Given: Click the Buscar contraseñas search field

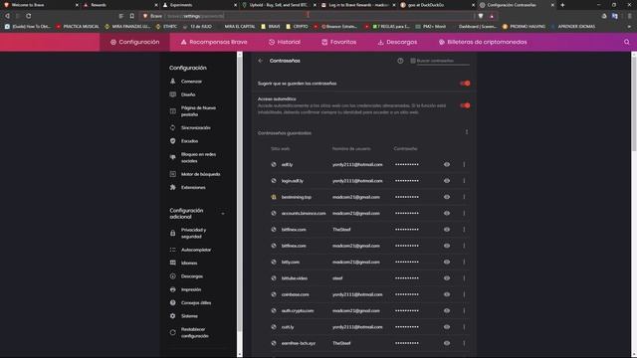Looking at the screenshot, I should 442,61.
